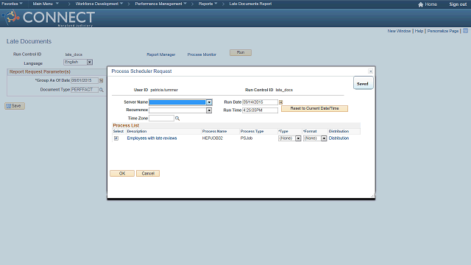Open Group As Of Date calendar icon
Image resolution: width=471 pixels, height=265 pixels.
[x=102, y=80]
